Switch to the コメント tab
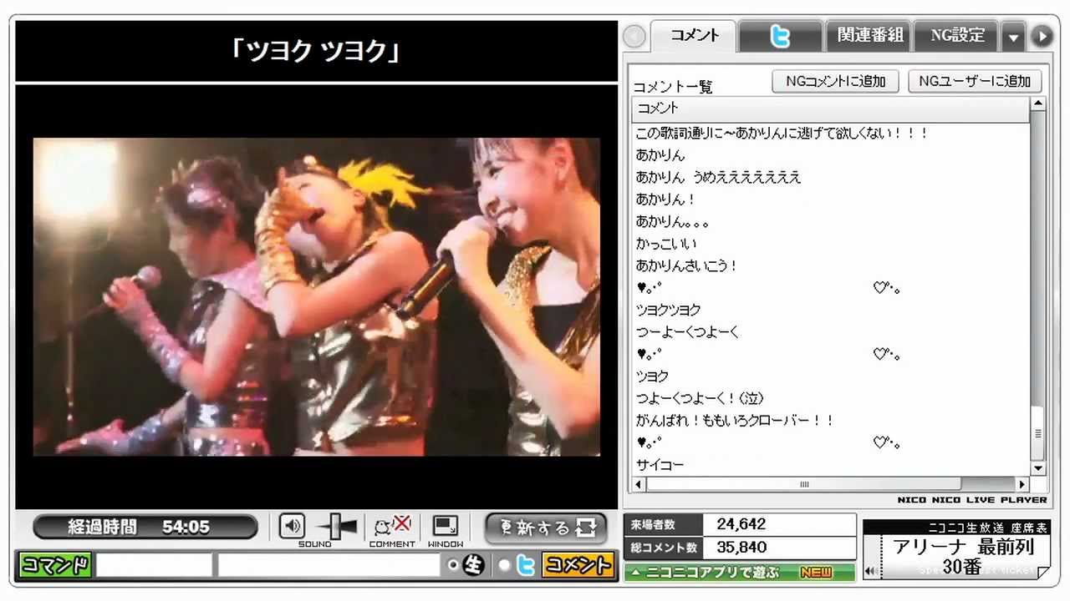Image resolution: width=1070 pixels, height=601 pixels. 693,36
